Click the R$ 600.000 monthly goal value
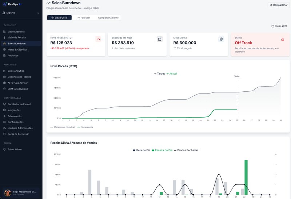The image size is (291, 199). (x=185, y=43)
